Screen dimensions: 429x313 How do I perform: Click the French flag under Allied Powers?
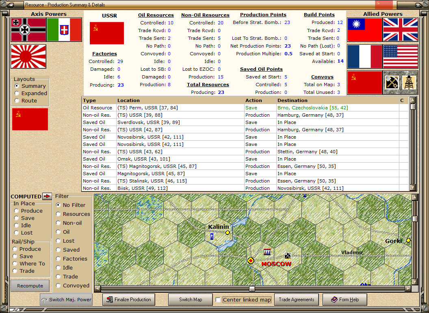tap(364, 57)
